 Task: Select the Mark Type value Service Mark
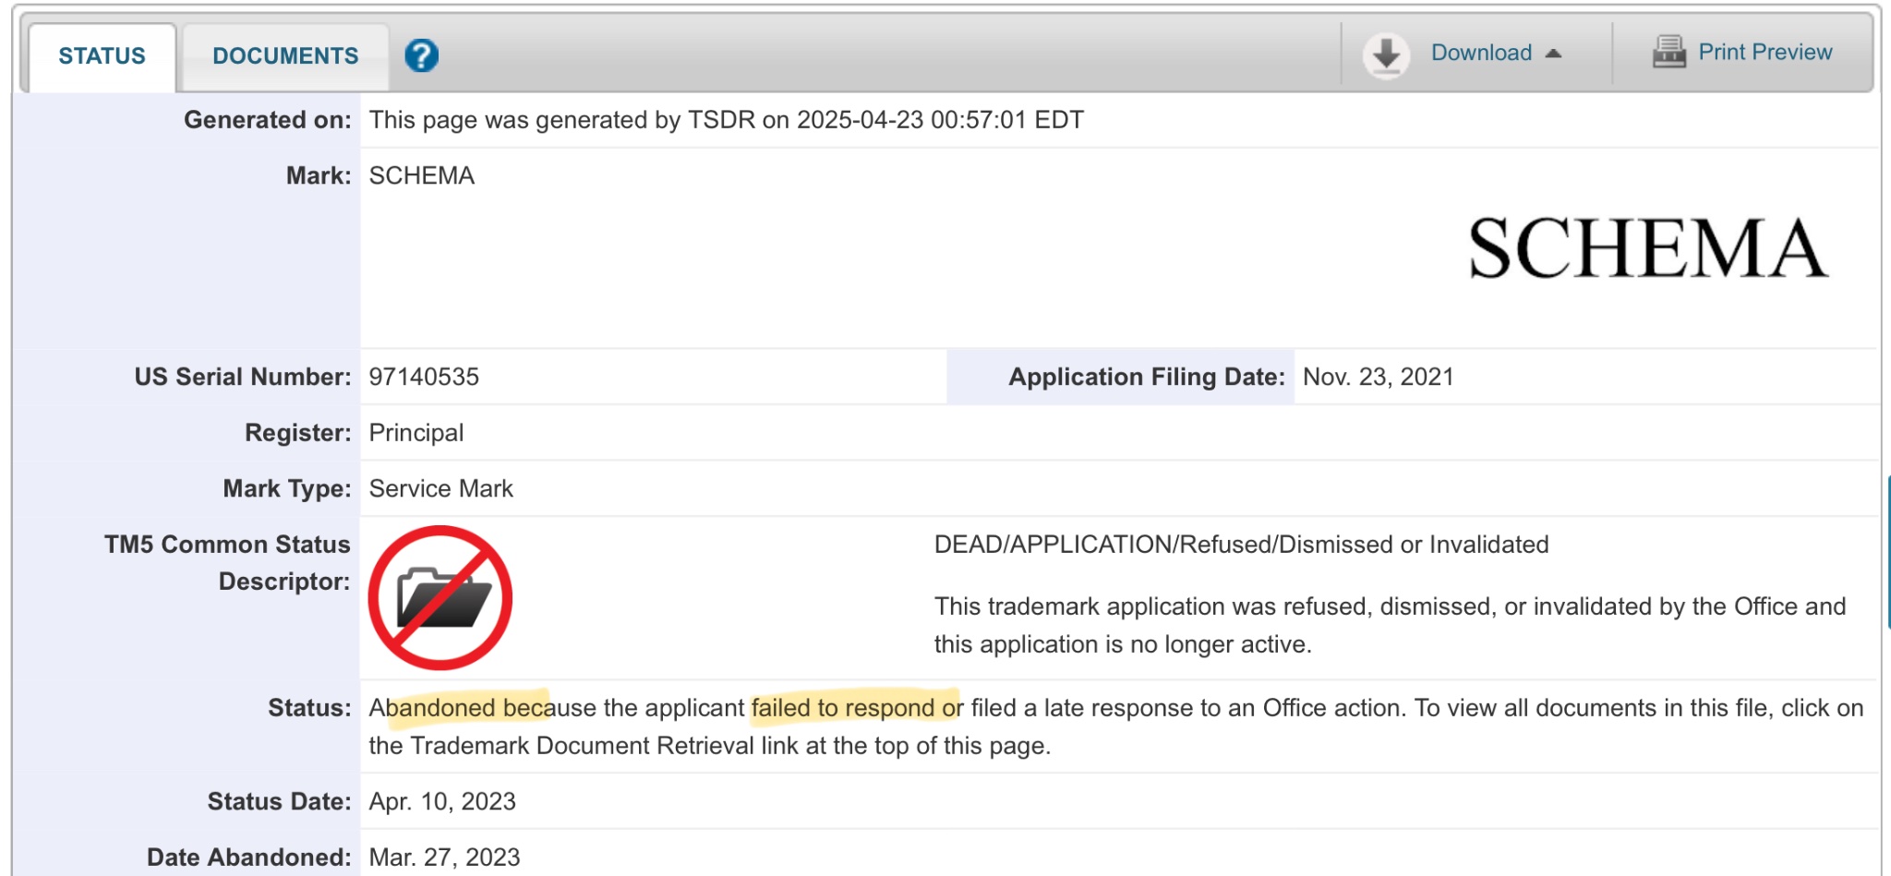pos(441,488)
